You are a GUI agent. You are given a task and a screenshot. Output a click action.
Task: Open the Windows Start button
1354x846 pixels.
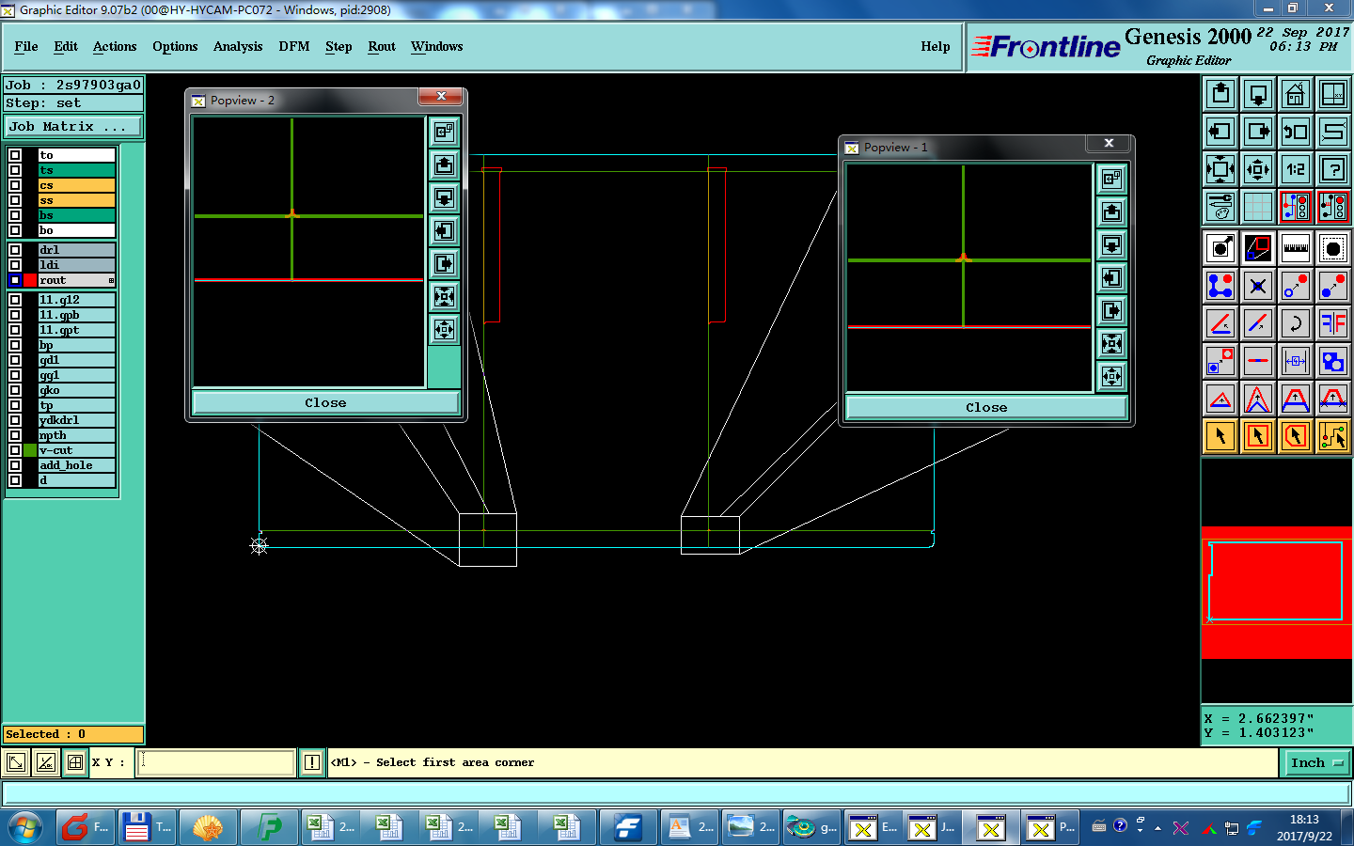click(24, 827)
